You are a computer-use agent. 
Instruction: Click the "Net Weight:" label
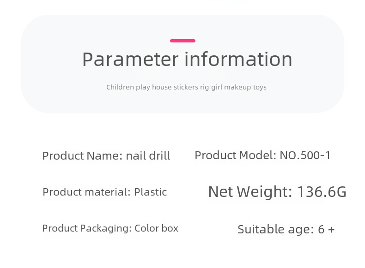[250, 192]
